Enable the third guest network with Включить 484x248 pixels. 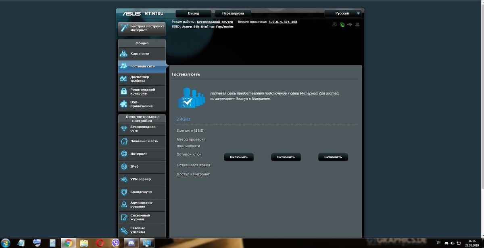tap(333, 157)
